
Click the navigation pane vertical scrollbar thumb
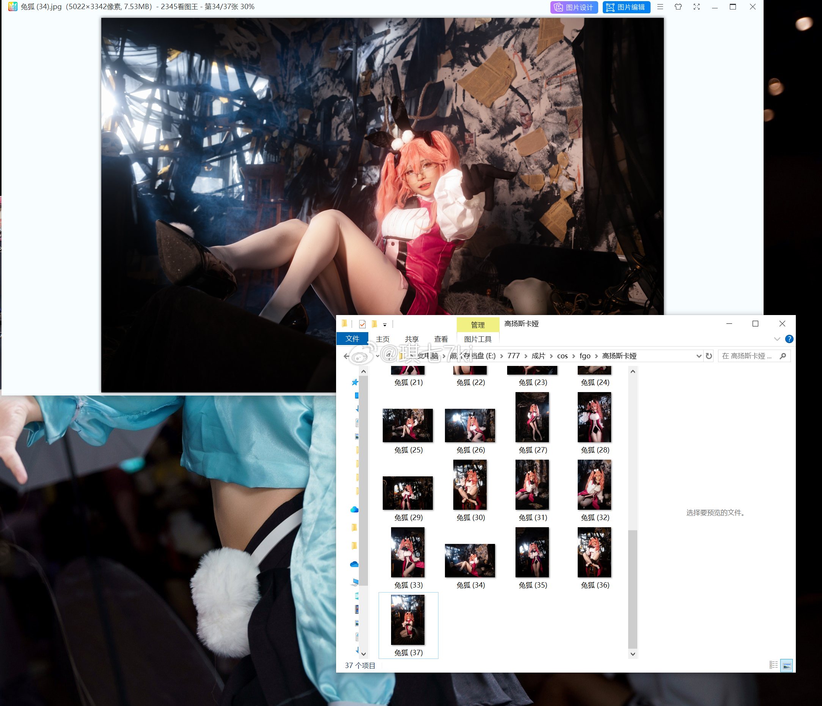pyautogui.click(x=363, y=481)
